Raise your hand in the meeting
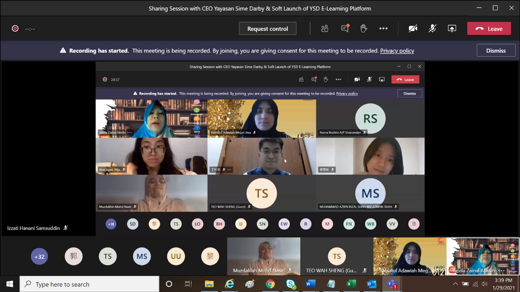 [364, 29]
